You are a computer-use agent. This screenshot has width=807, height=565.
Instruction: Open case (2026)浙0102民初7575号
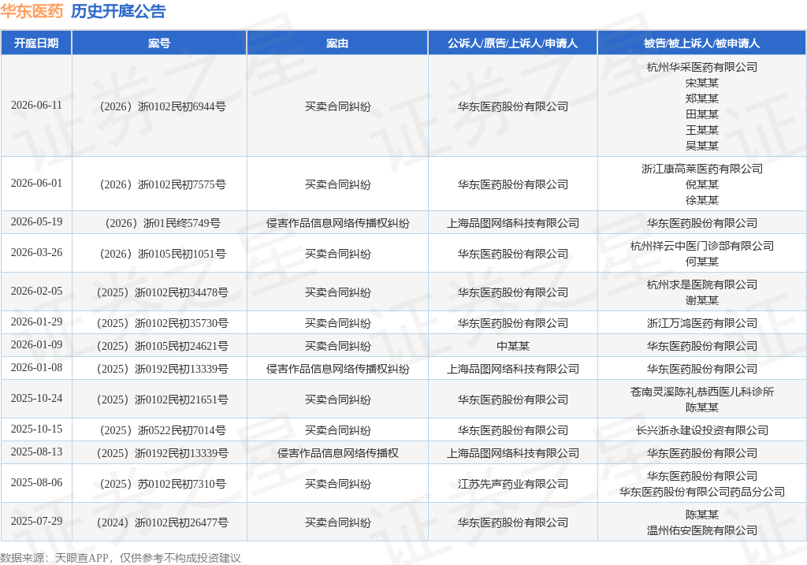tap(162, 184)
